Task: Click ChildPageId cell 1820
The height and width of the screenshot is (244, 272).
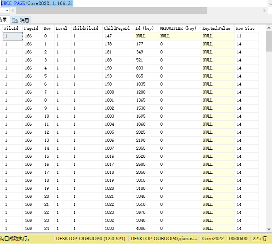Action: (118, 188)
